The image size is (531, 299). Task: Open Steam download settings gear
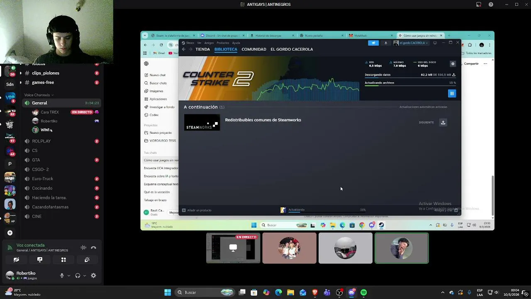pyautogui.click(x=453, y=64)
